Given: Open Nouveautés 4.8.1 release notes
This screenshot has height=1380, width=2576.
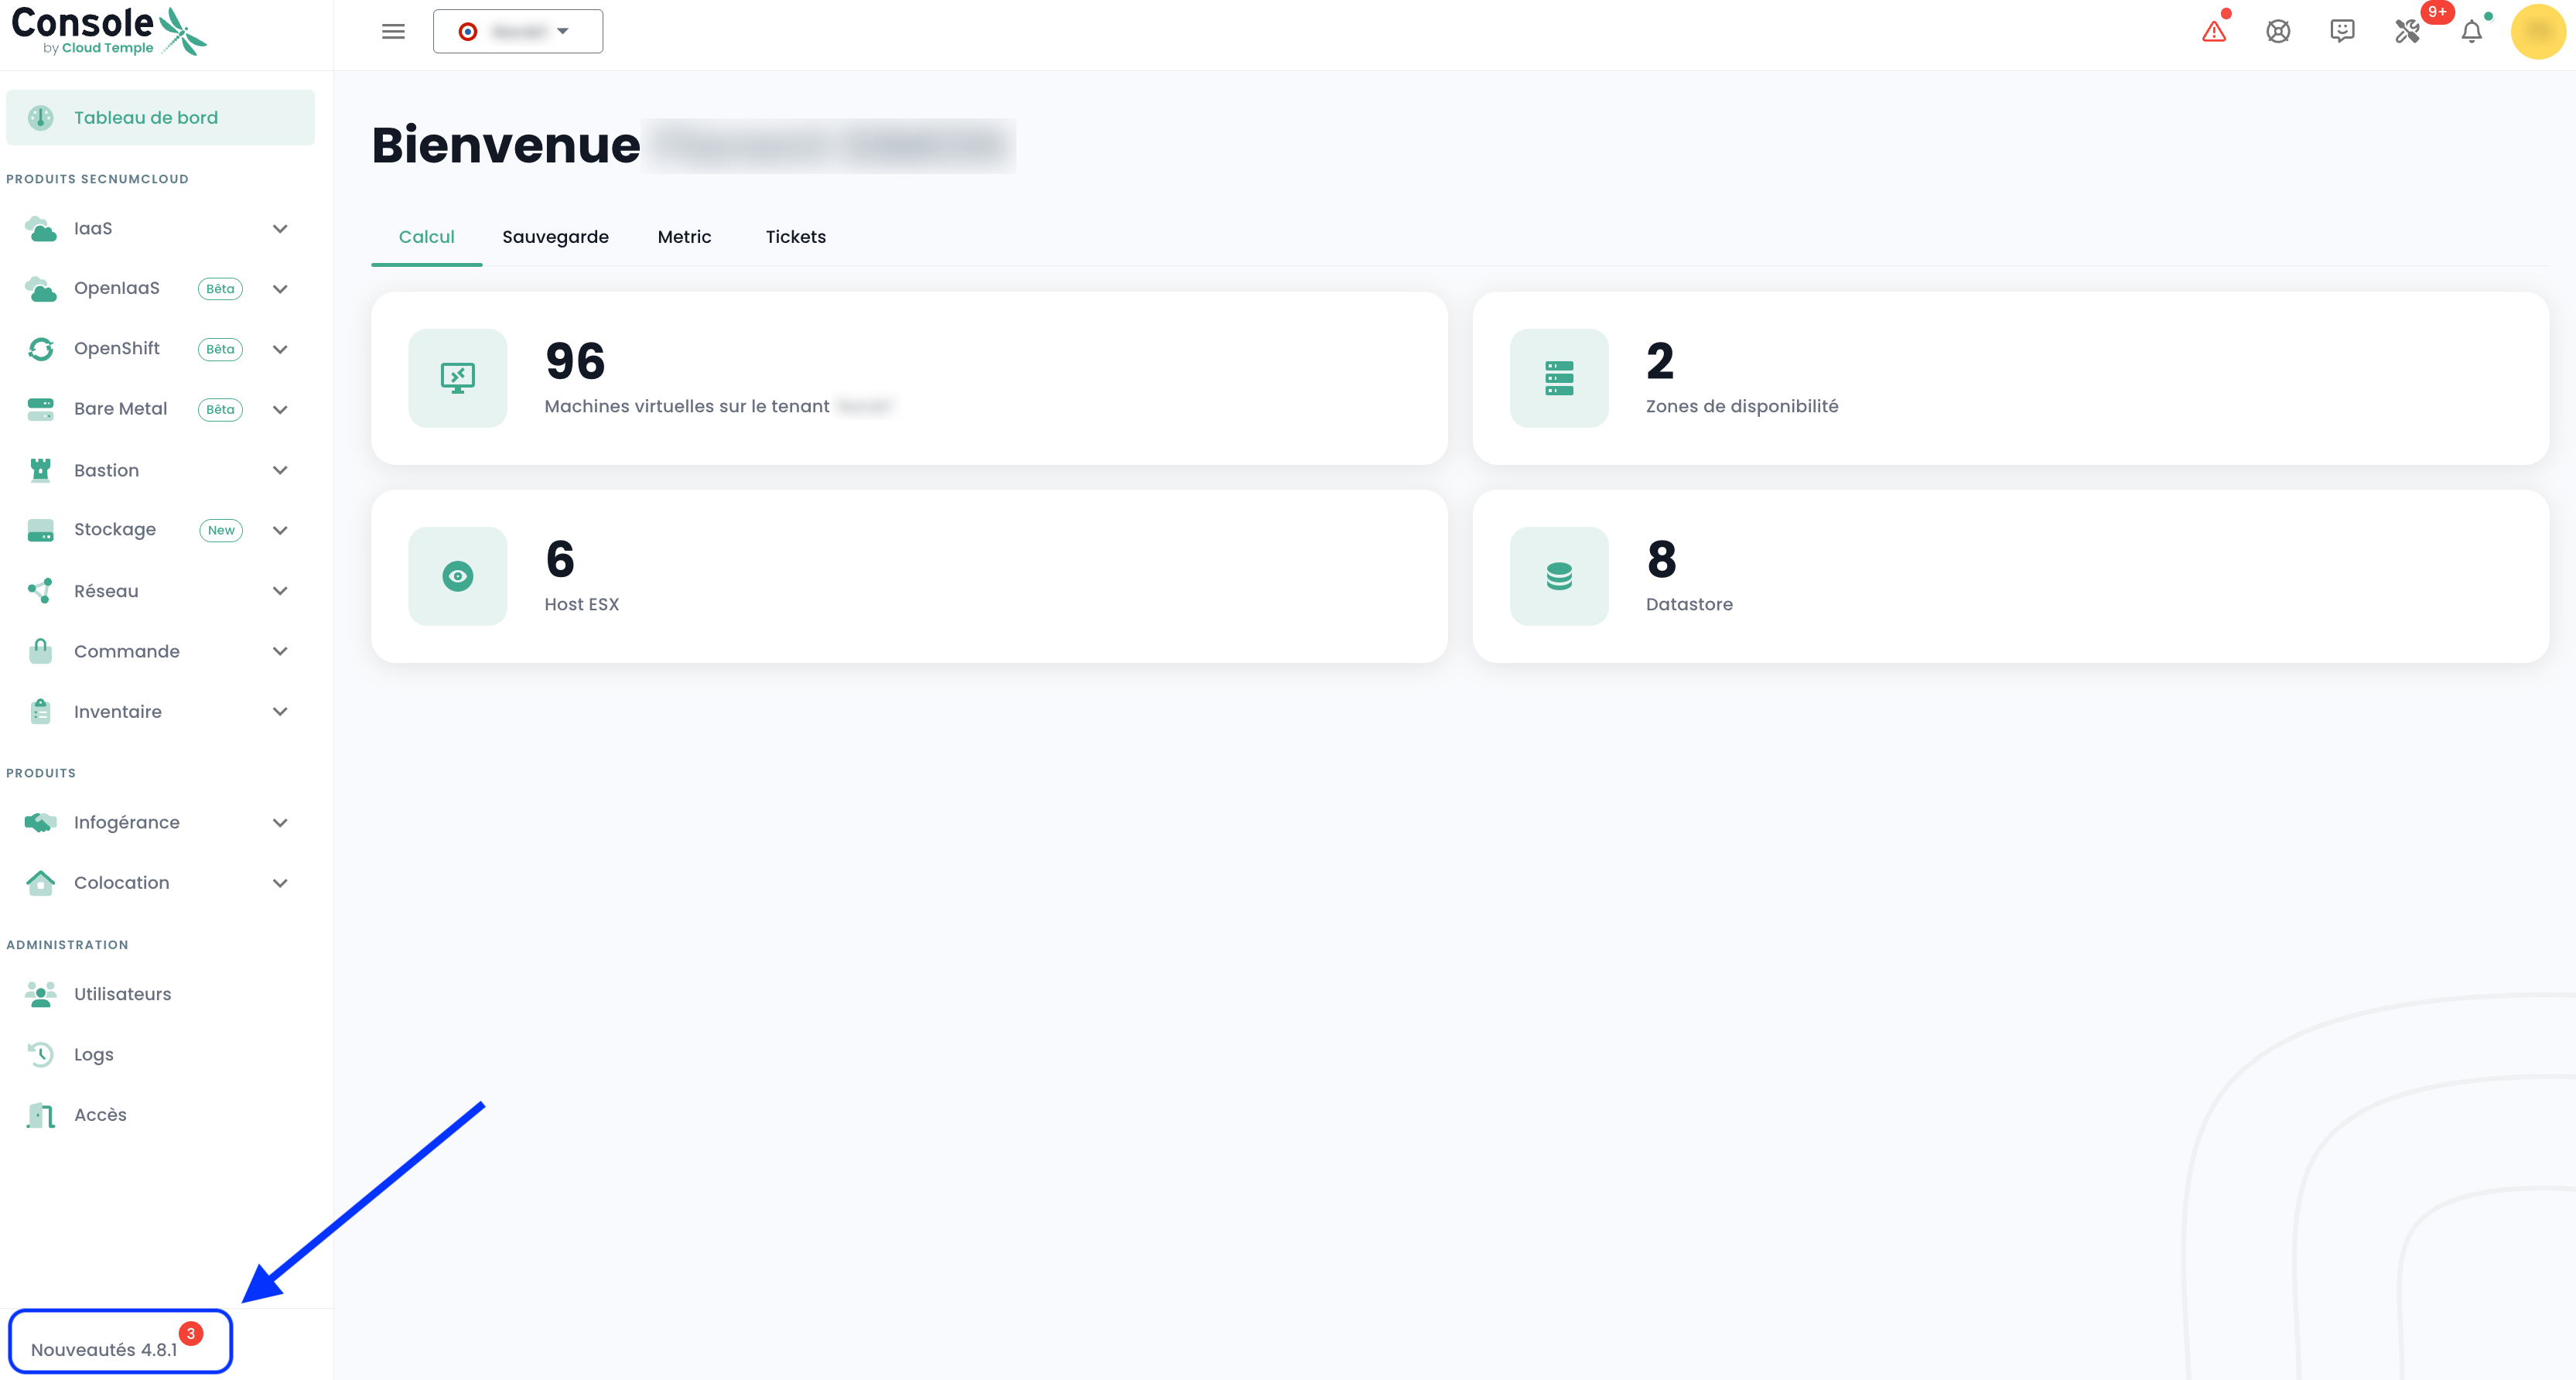Looking at the screenshot, I should pos(104,1349).
